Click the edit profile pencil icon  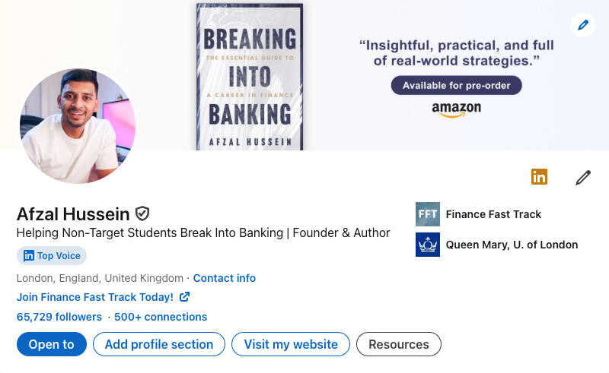pyautogui.click(x=583, y=178)
